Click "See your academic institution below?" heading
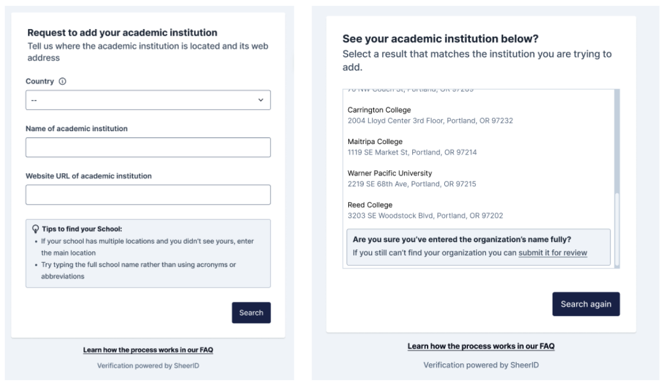665x386 pixels. 440,39
